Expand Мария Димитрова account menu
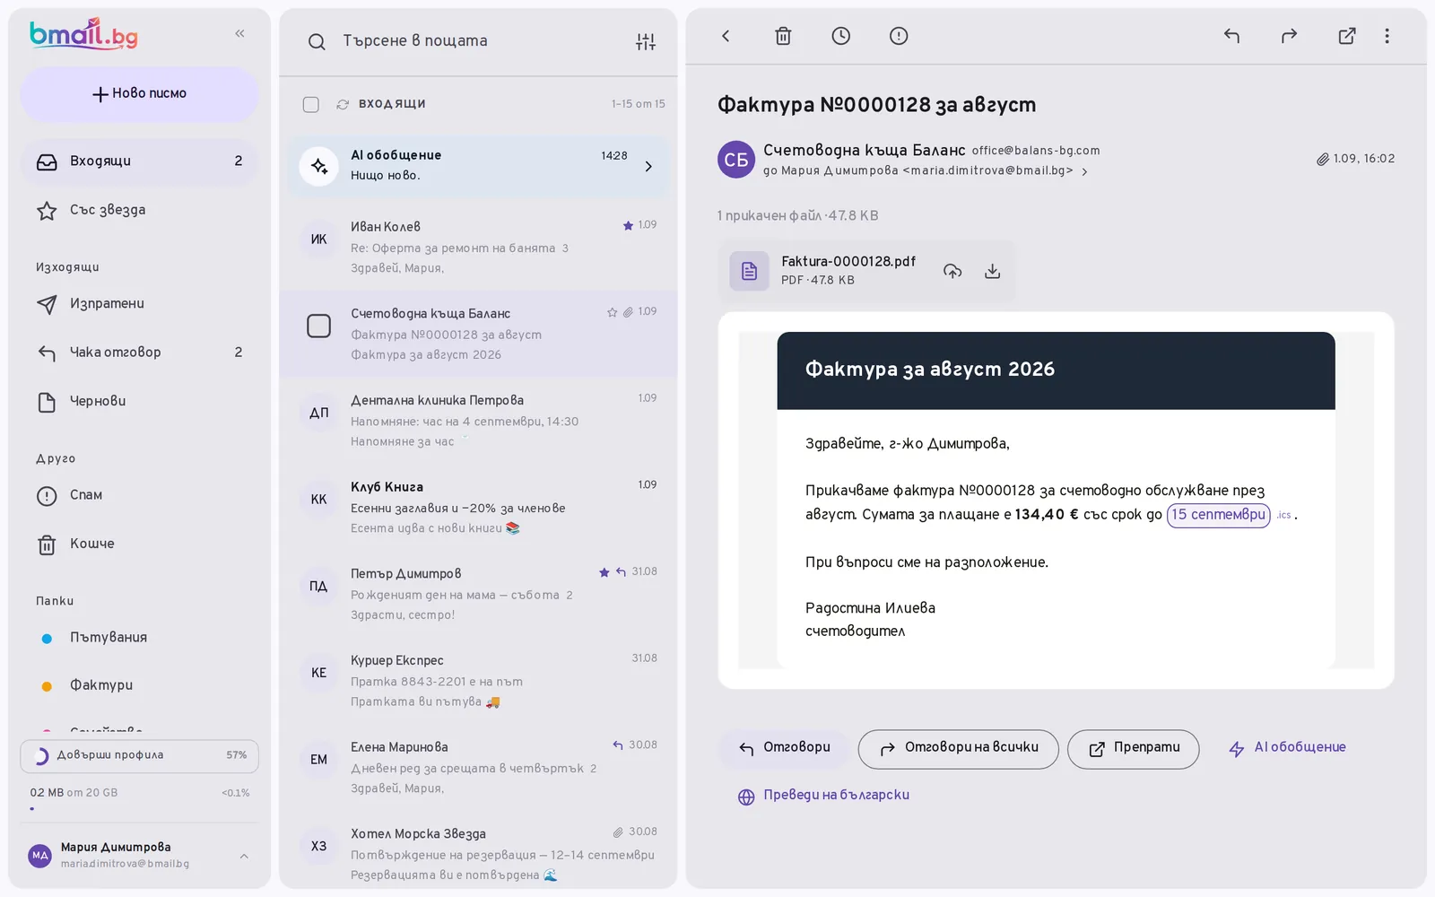 click(x=244, y=856)
